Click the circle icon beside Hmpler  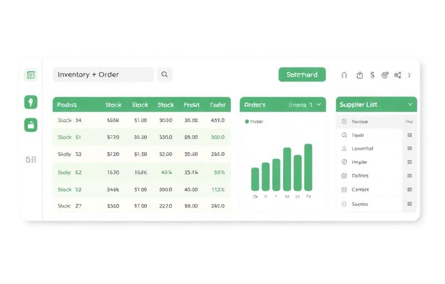tap(344, 162)
